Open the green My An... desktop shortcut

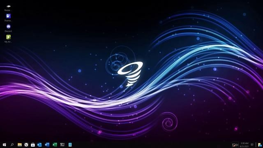pos(8,39)
